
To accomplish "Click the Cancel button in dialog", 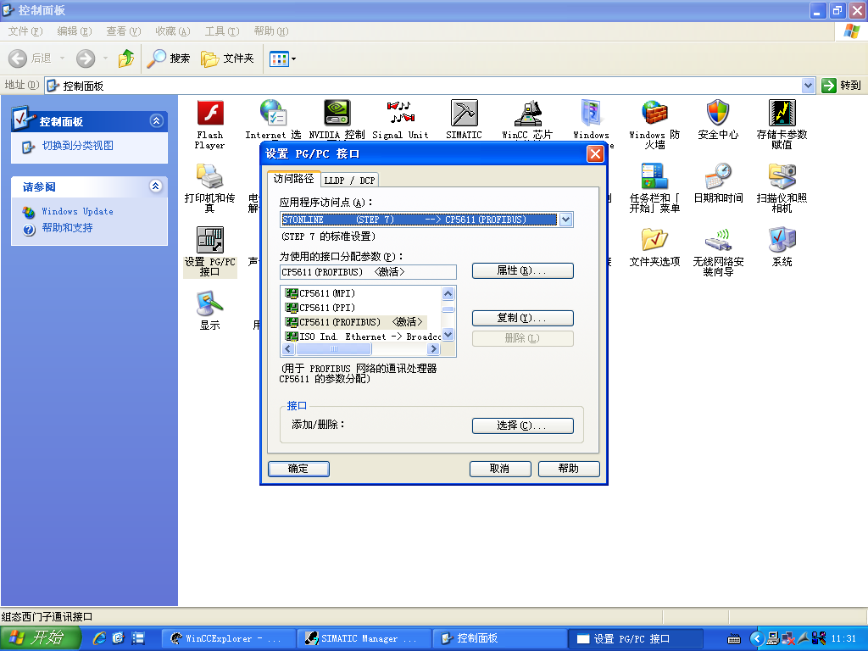I will [x=500, y=469].
